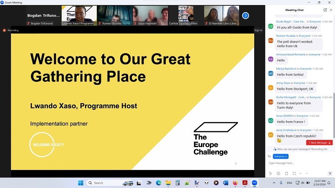The image size is (335, 188).
Task: Click the message 'Hello from Stockport, UK'
Action: [x=295, y=89]
